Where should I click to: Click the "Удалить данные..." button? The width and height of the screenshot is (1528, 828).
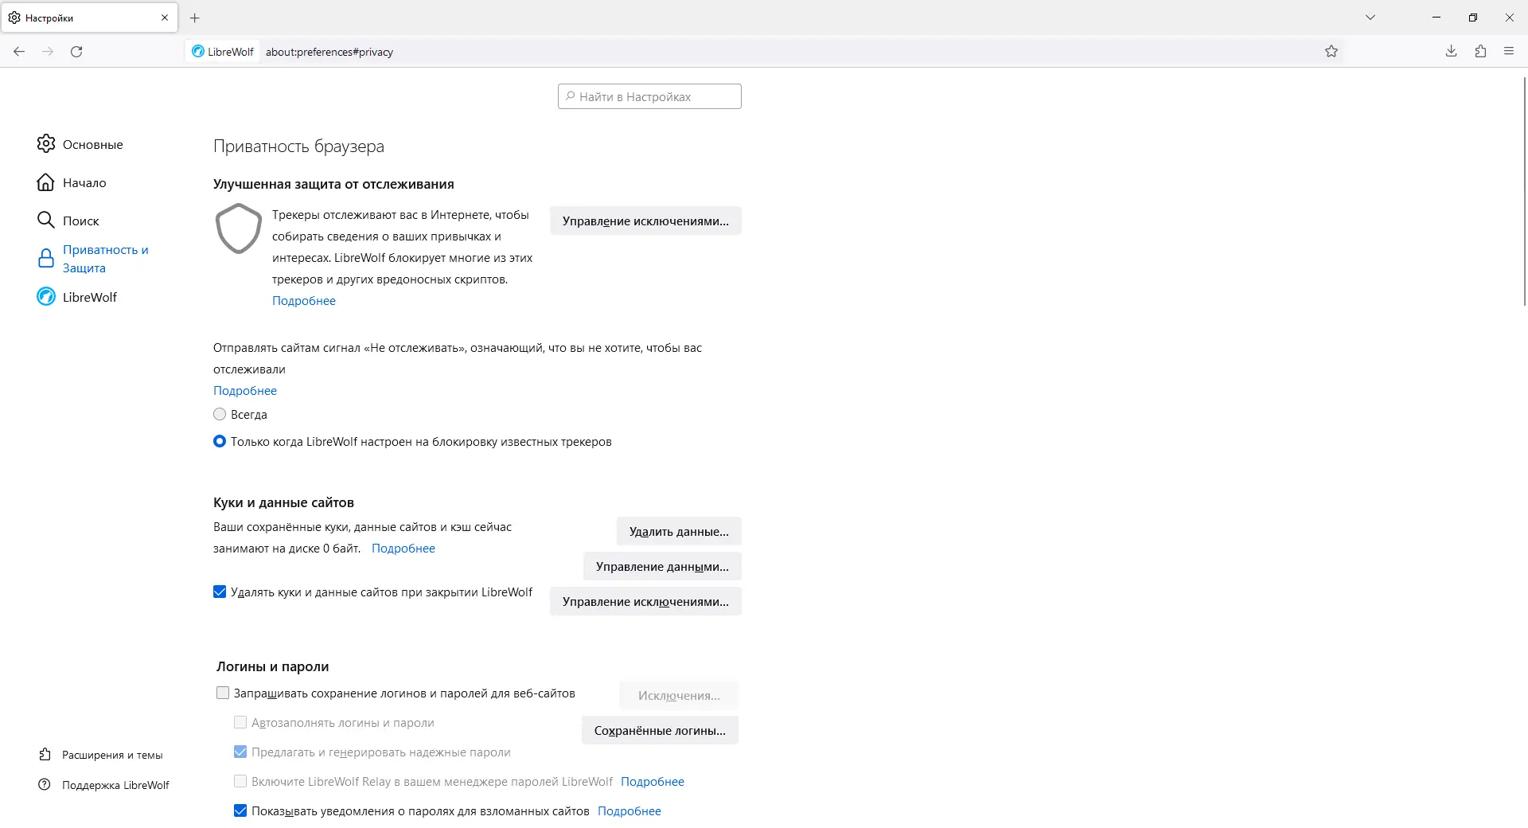679,532
